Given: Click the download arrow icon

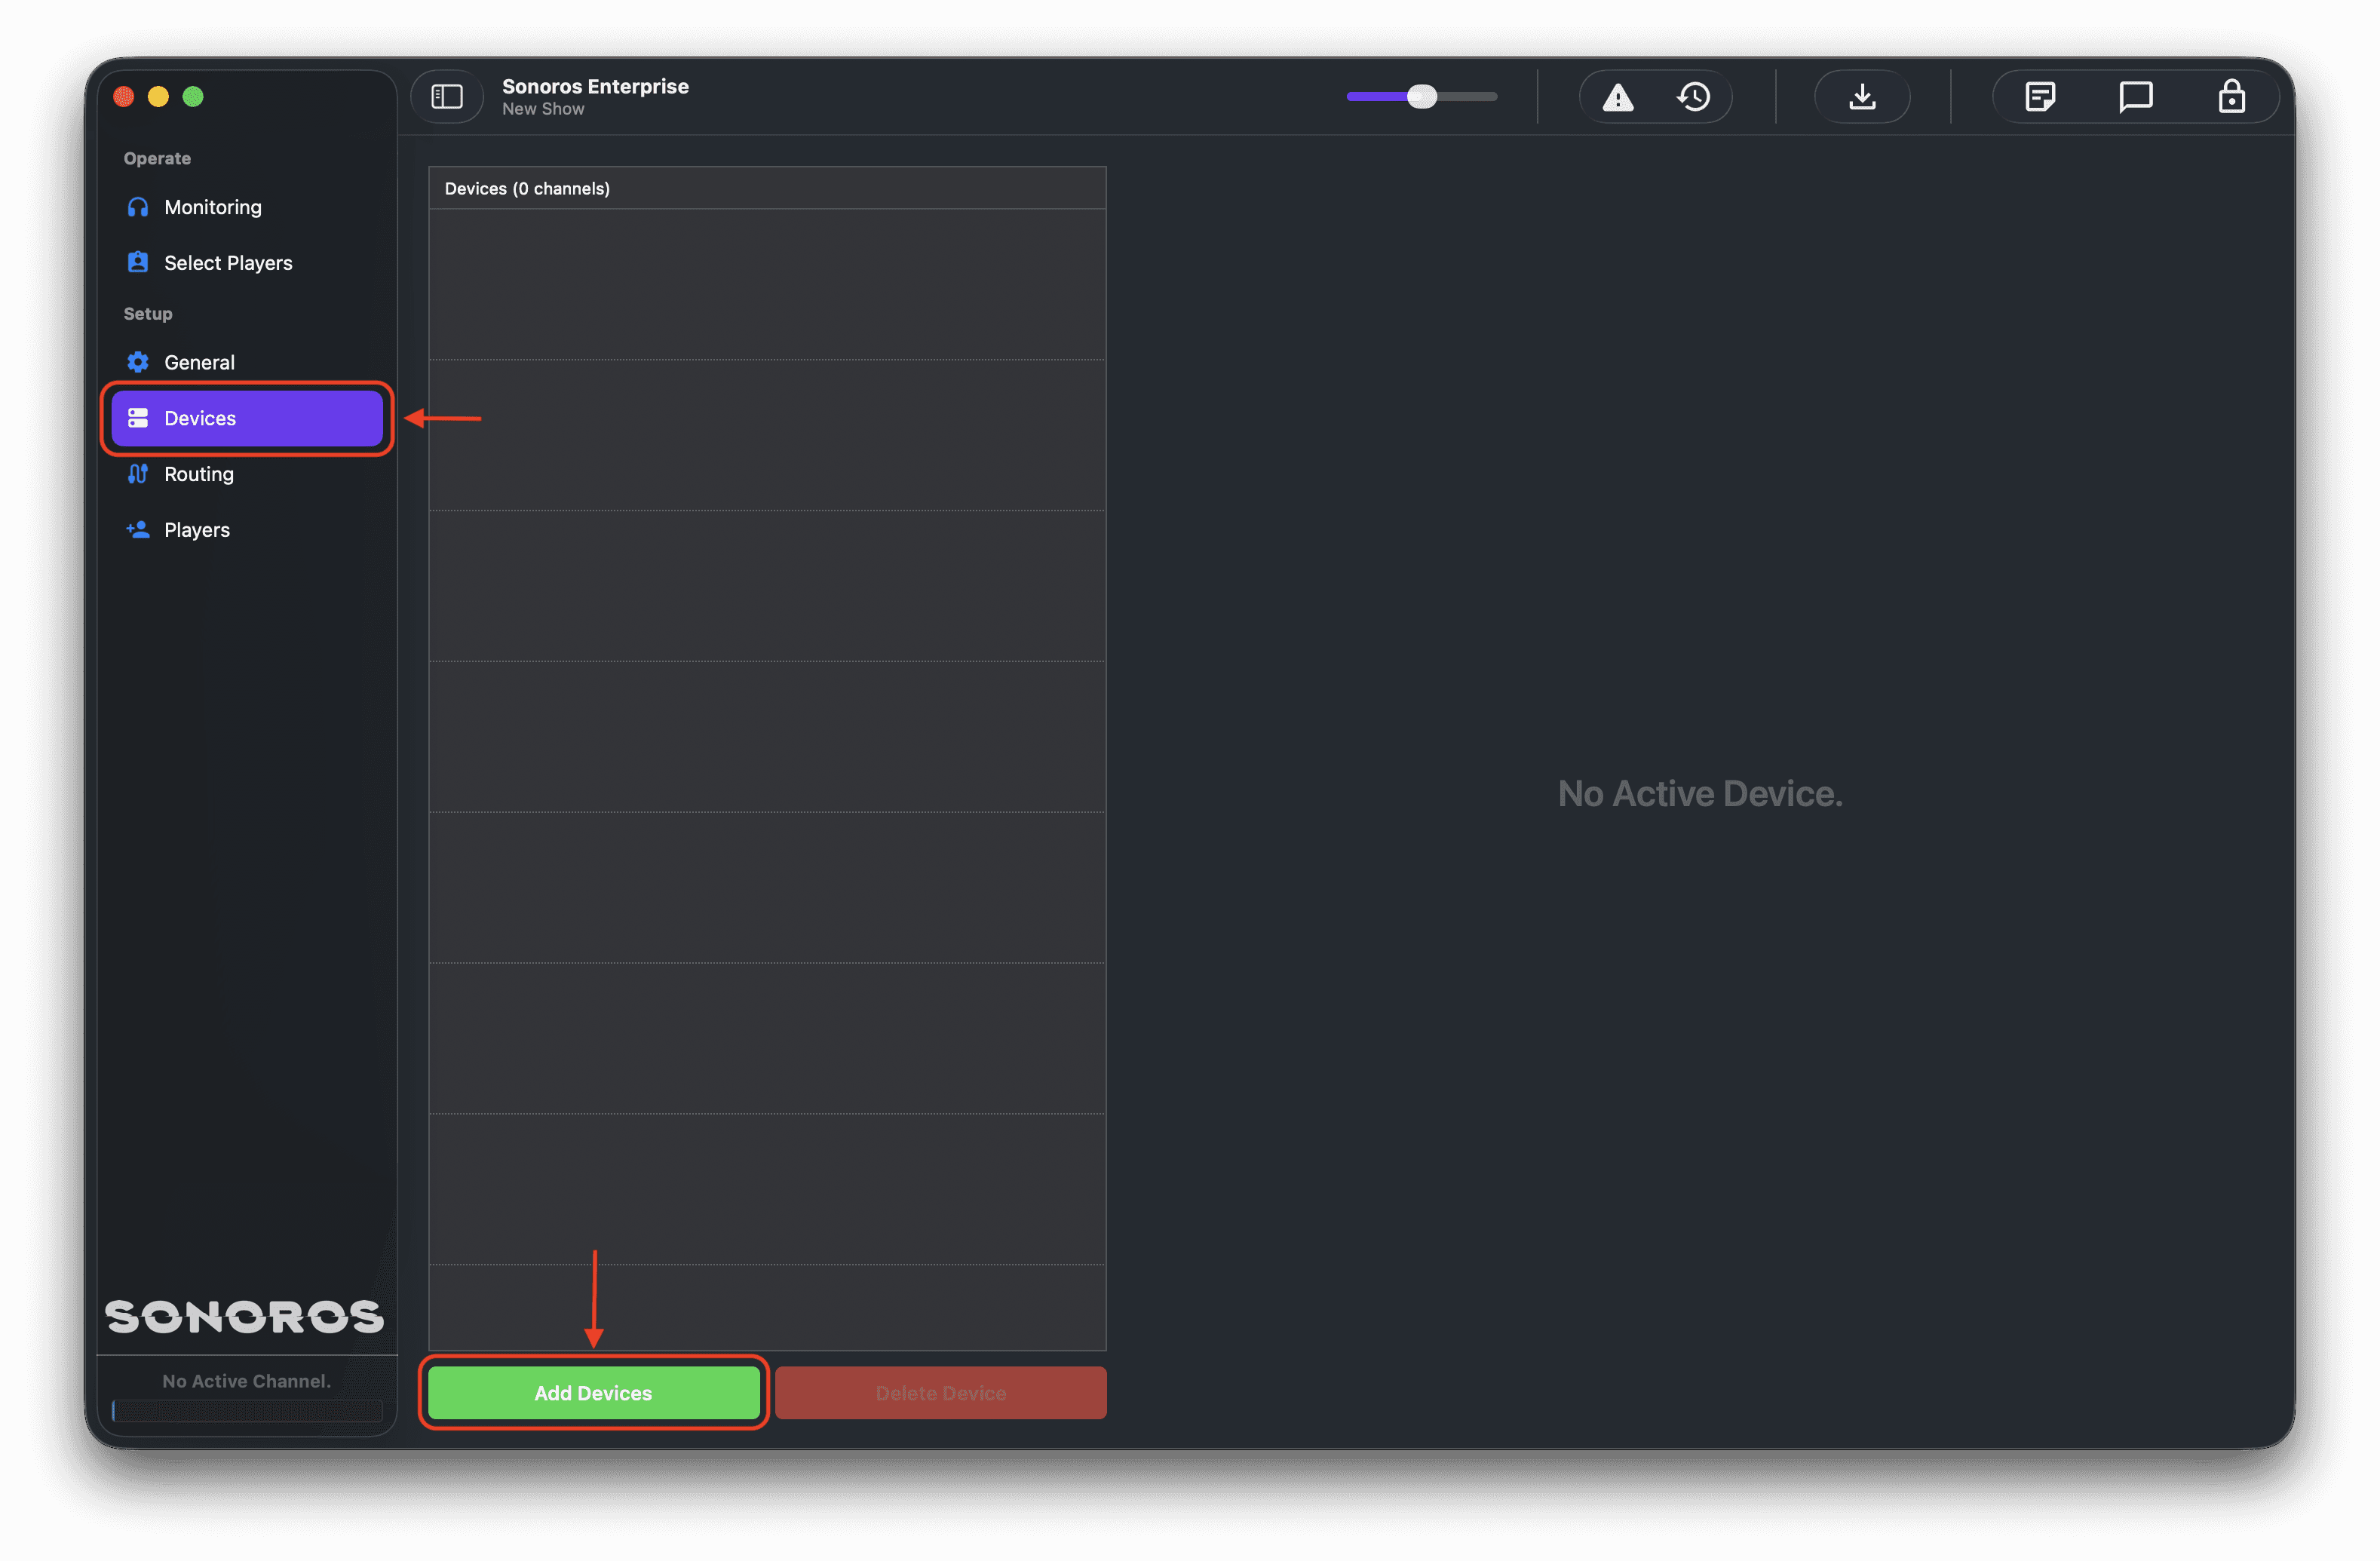Looking at the screenshot, I should coord(1862,97).
